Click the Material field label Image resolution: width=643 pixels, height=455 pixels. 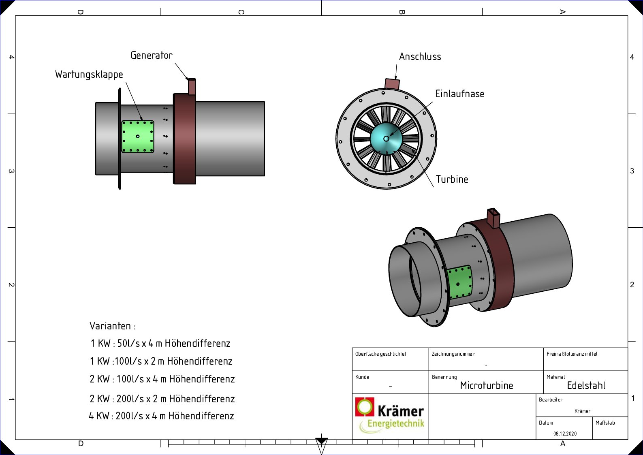[x=555, y=377]
